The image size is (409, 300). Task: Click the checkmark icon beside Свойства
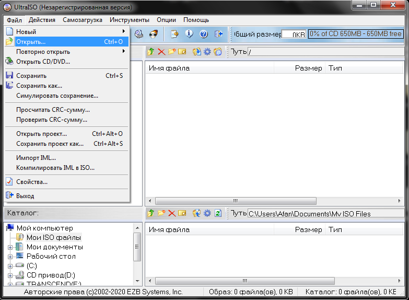pos(9,181)
